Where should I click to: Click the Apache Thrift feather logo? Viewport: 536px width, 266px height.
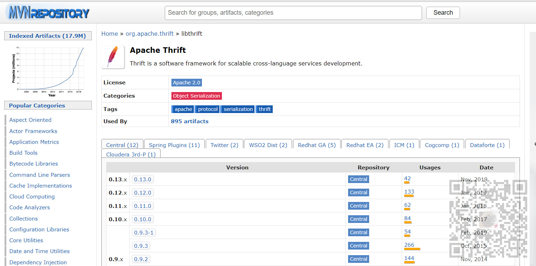[x=113, y=57]
